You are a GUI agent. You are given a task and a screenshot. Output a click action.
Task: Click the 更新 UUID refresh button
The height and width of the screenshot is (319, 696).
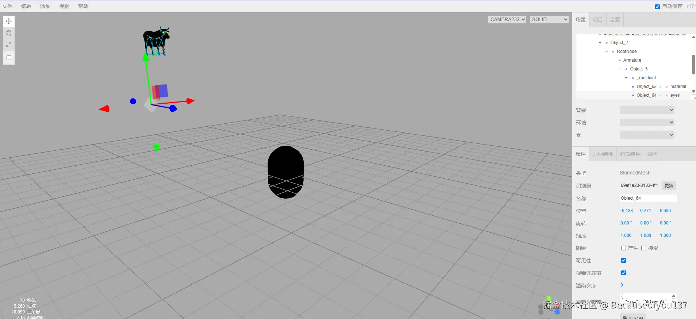[669, 185]
